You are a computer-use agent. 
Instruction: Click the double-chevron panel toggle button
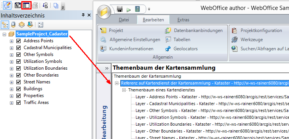[x=107, y=68]
